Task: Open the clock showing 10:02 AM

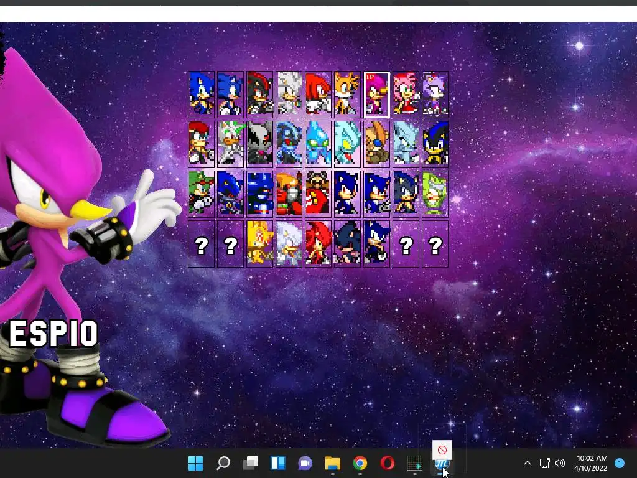Action: pyautogui.click(x=592, y=458)
